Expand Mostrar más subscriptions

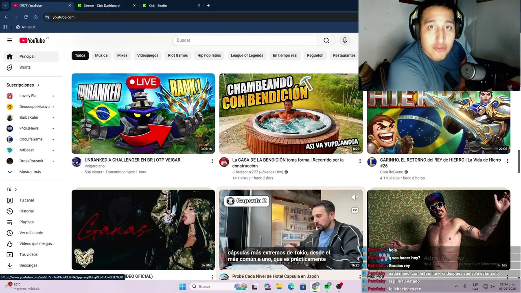[29, 172]
